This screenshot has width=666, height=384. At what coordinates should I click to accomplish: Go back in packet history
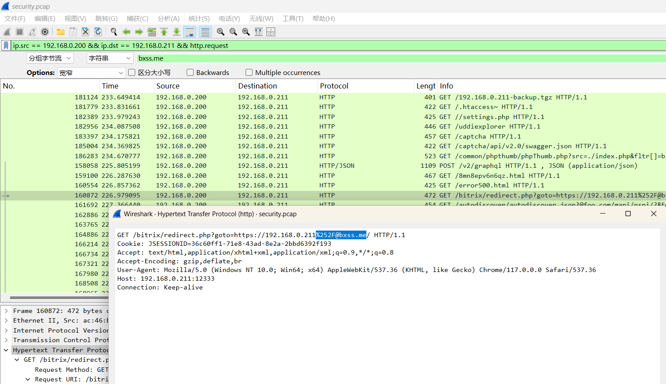pyautogui.click(x=126, y=32)
